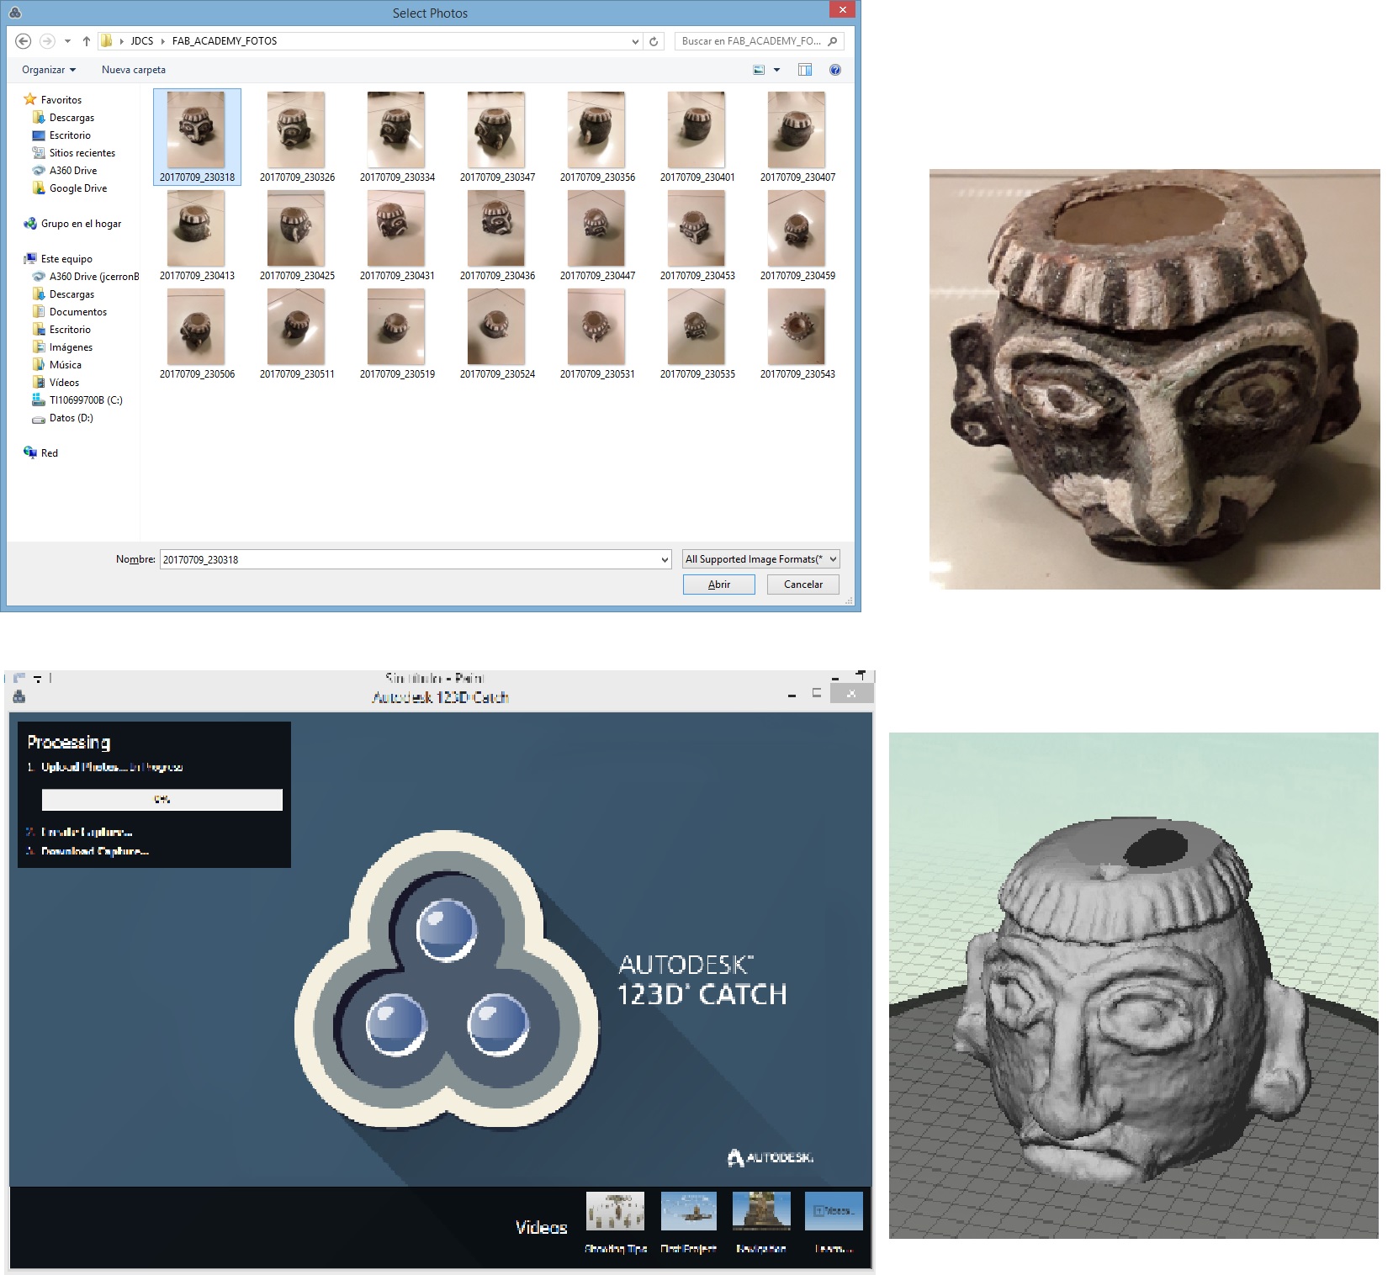Toggle the preview pane icon
1393x1275 pixels.
click(x=805, y=70)
